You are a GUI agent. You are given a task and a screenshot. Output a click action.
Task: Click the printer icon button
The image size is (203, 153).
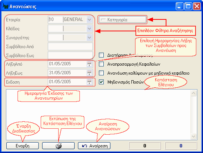58,146
